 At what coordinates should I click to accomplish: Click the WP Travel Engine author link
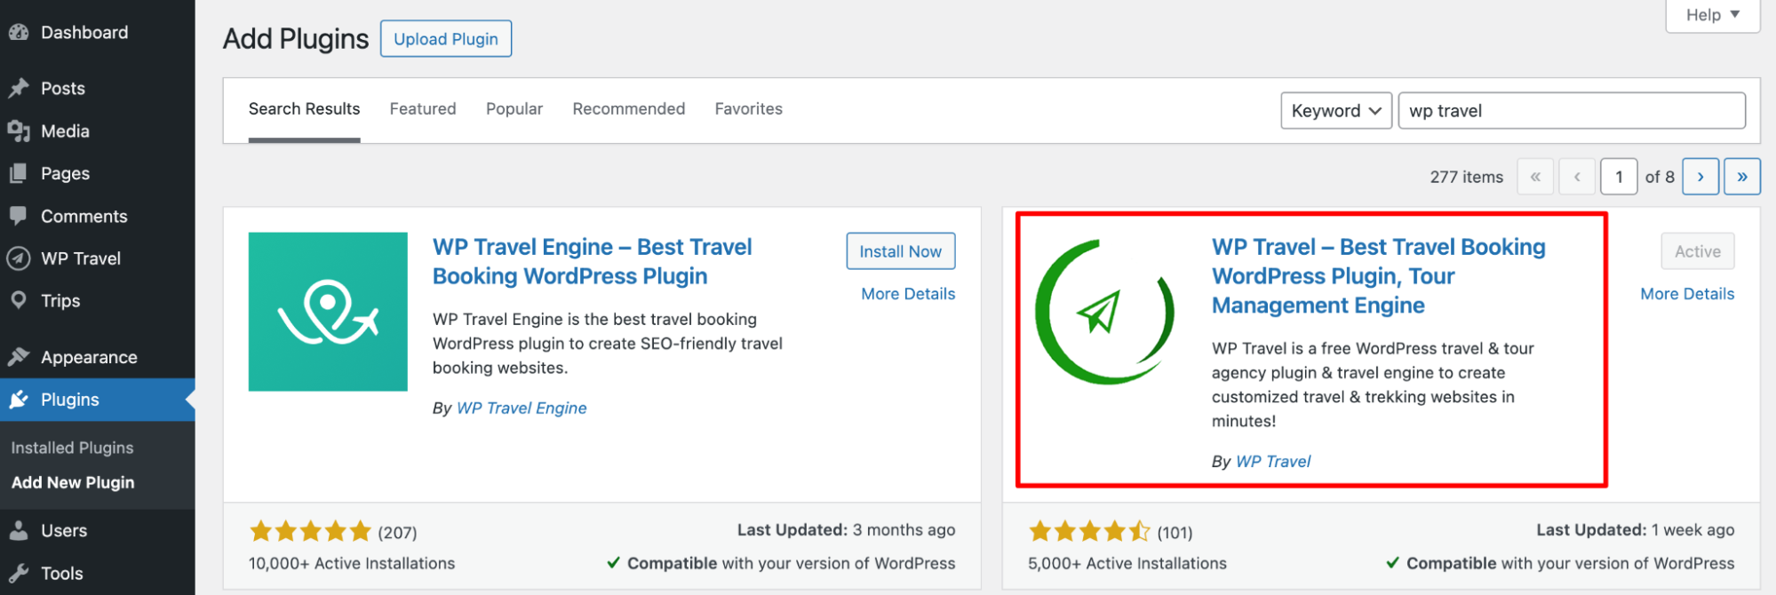coord(522,408)
